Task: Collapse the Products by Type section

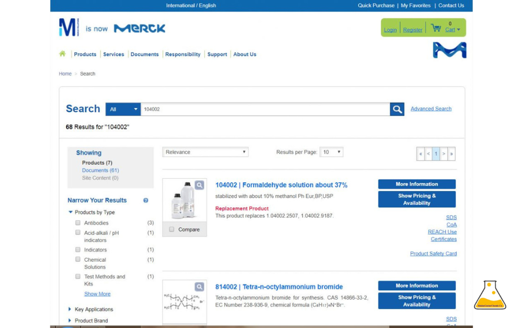Action: click(71, 212)
